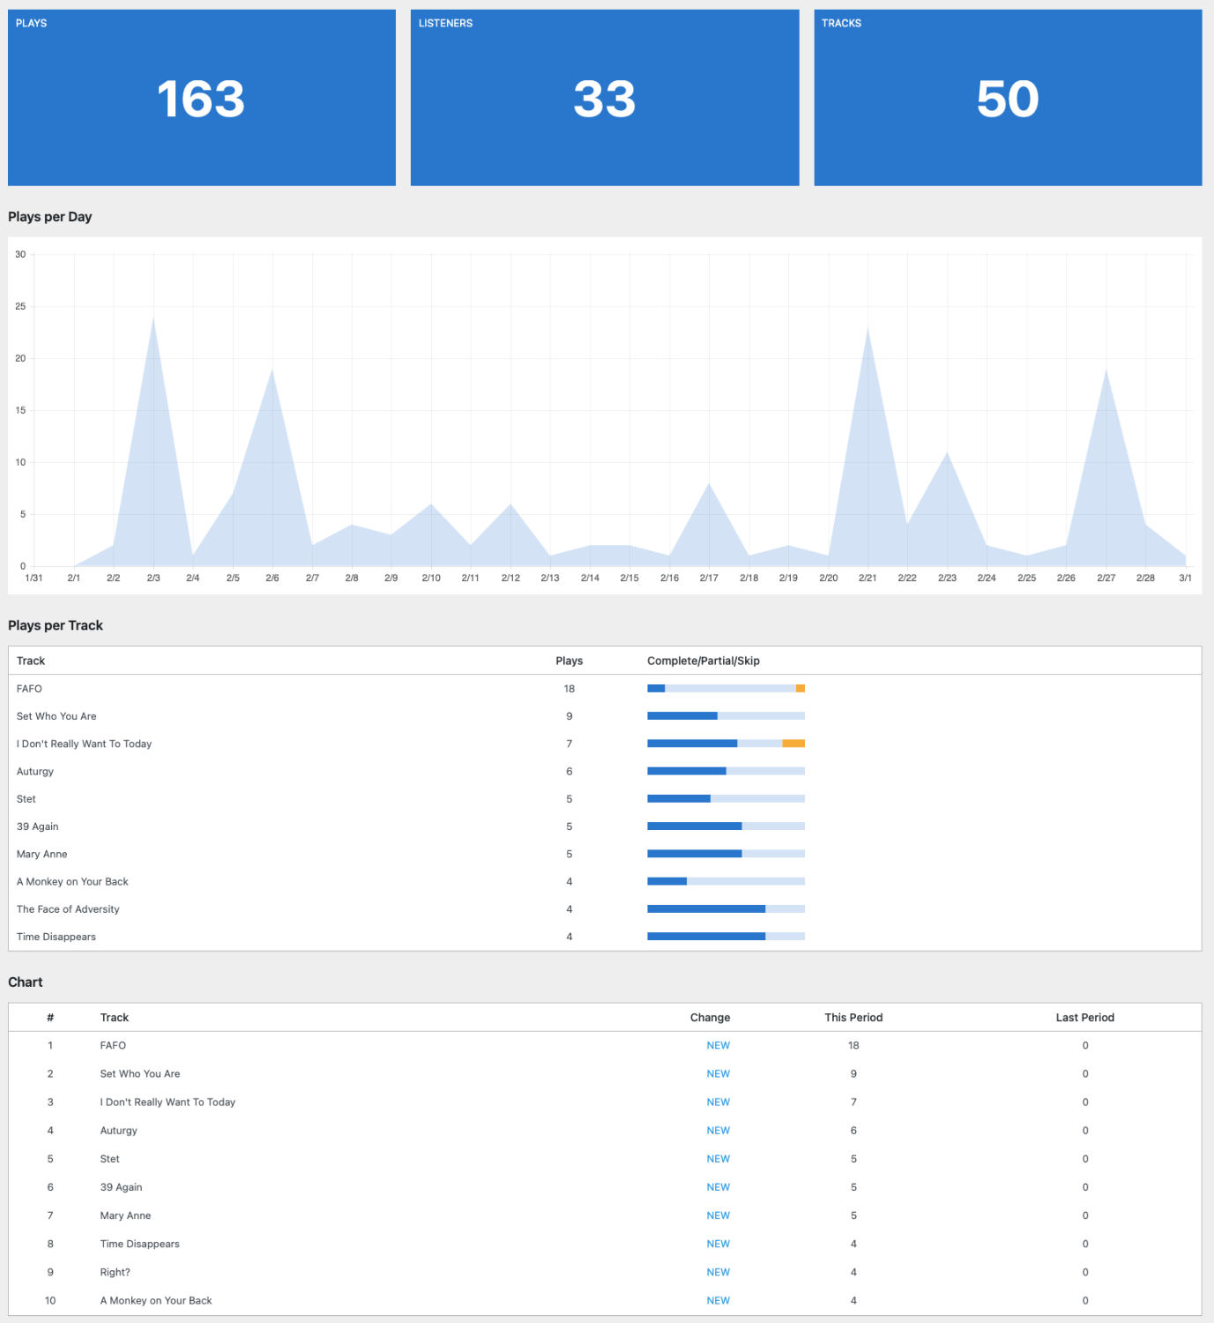Screen dimensions: 1214x1323
Task: Click the 2/27 date label on chart axis
Action: click(1106, 578)
